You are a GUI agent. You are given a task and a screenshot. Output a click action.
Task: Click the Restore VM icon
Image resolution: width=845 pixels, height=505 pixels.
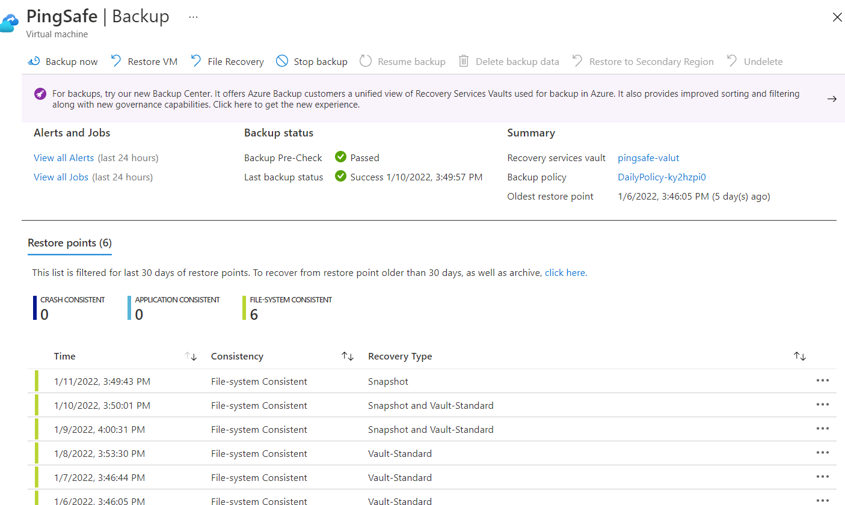click(116, 61)
